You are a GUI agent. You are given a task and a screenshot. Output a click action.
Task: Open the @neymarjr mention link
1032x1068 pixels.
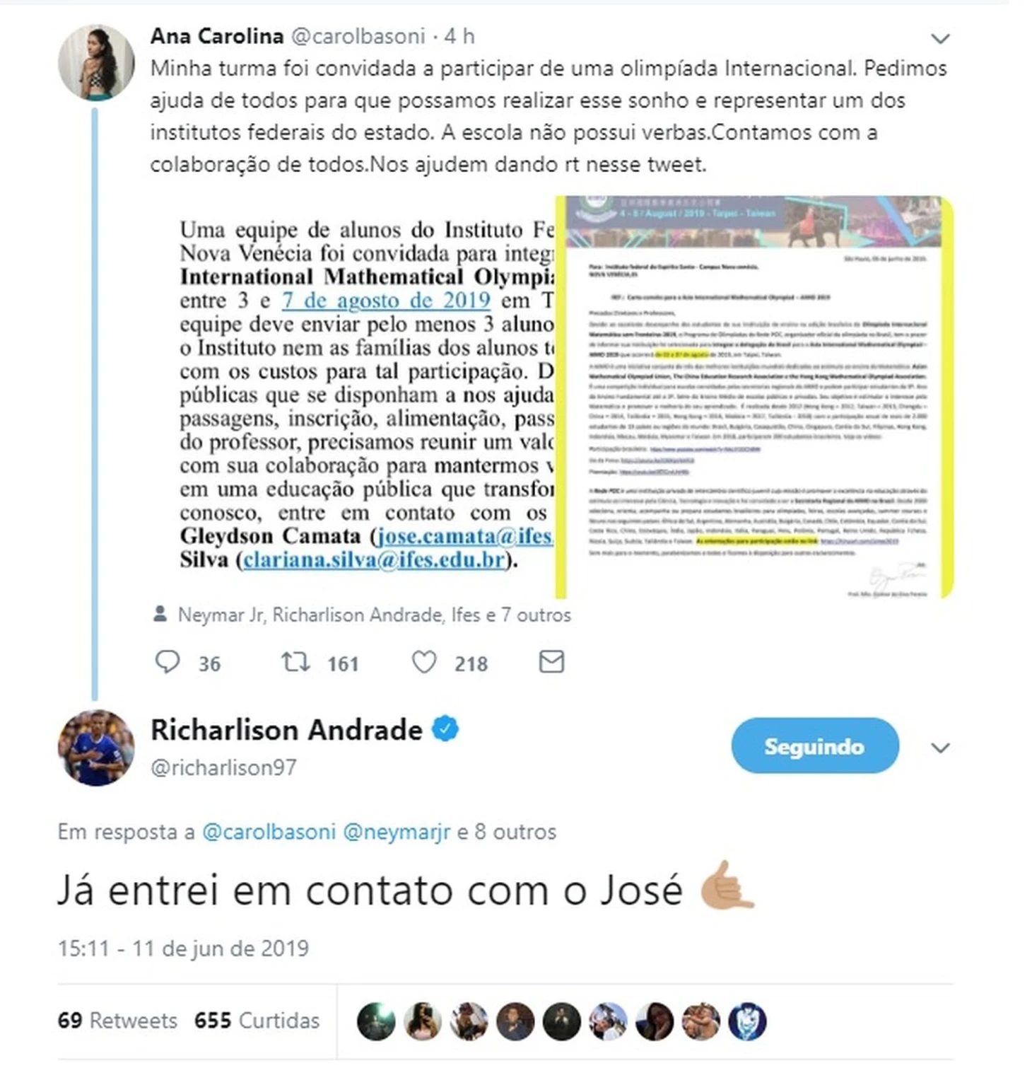pyautogui.click(x=397, y=832)
